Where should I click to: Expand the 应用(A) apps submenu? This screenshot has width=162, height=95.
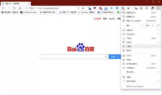point(141,42)
